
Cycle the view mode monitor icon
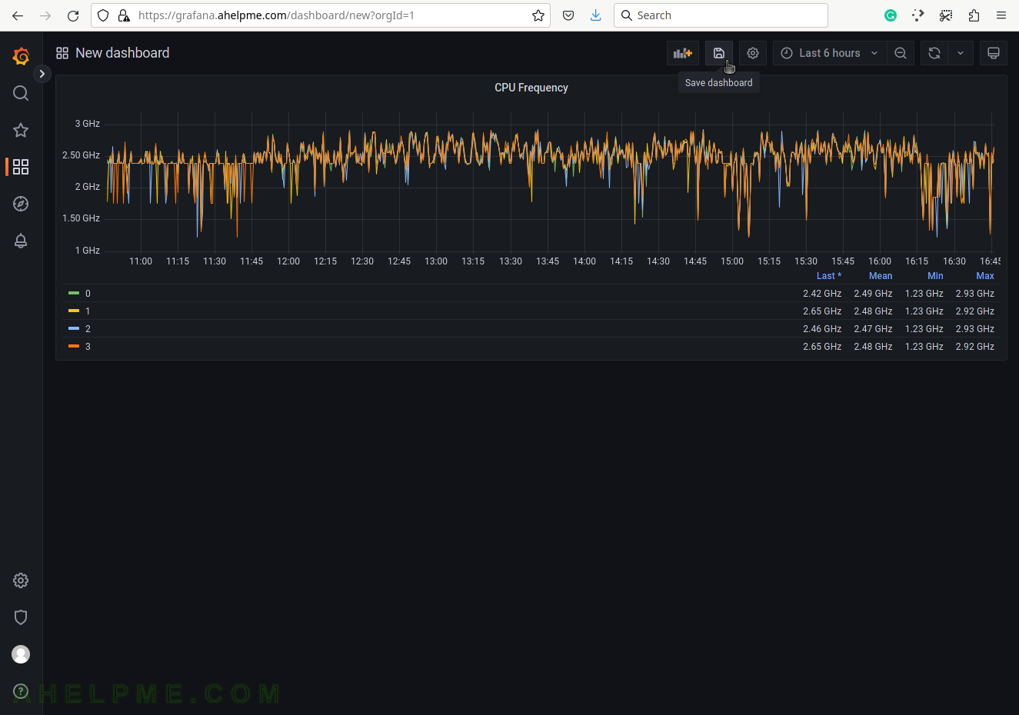point(994,53)
